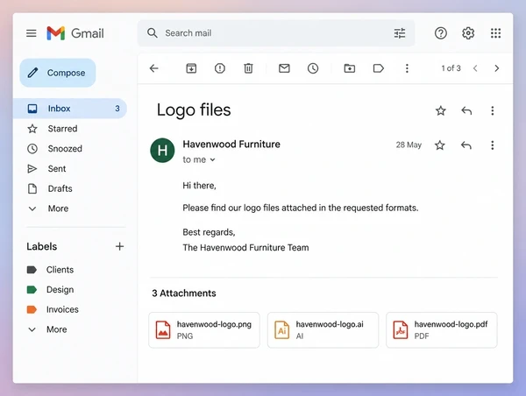Open havenwood-logo.ai attachment
Viewport: 526px width, 396px height.
323,330
